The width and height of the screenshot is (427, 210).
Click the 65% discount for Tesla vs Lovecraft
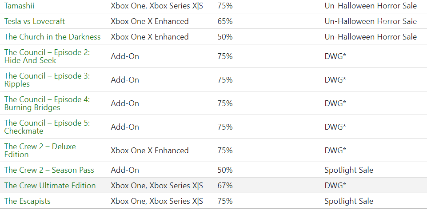pos(225,21)
